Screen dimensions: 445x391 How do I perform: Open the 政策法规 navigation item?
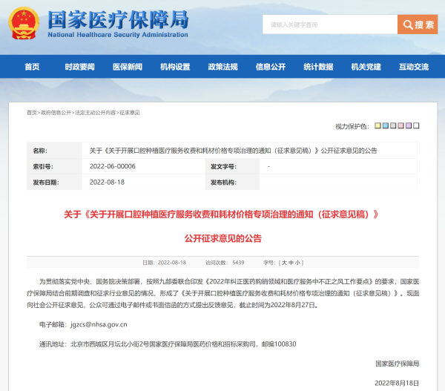[x=222, y=67]
